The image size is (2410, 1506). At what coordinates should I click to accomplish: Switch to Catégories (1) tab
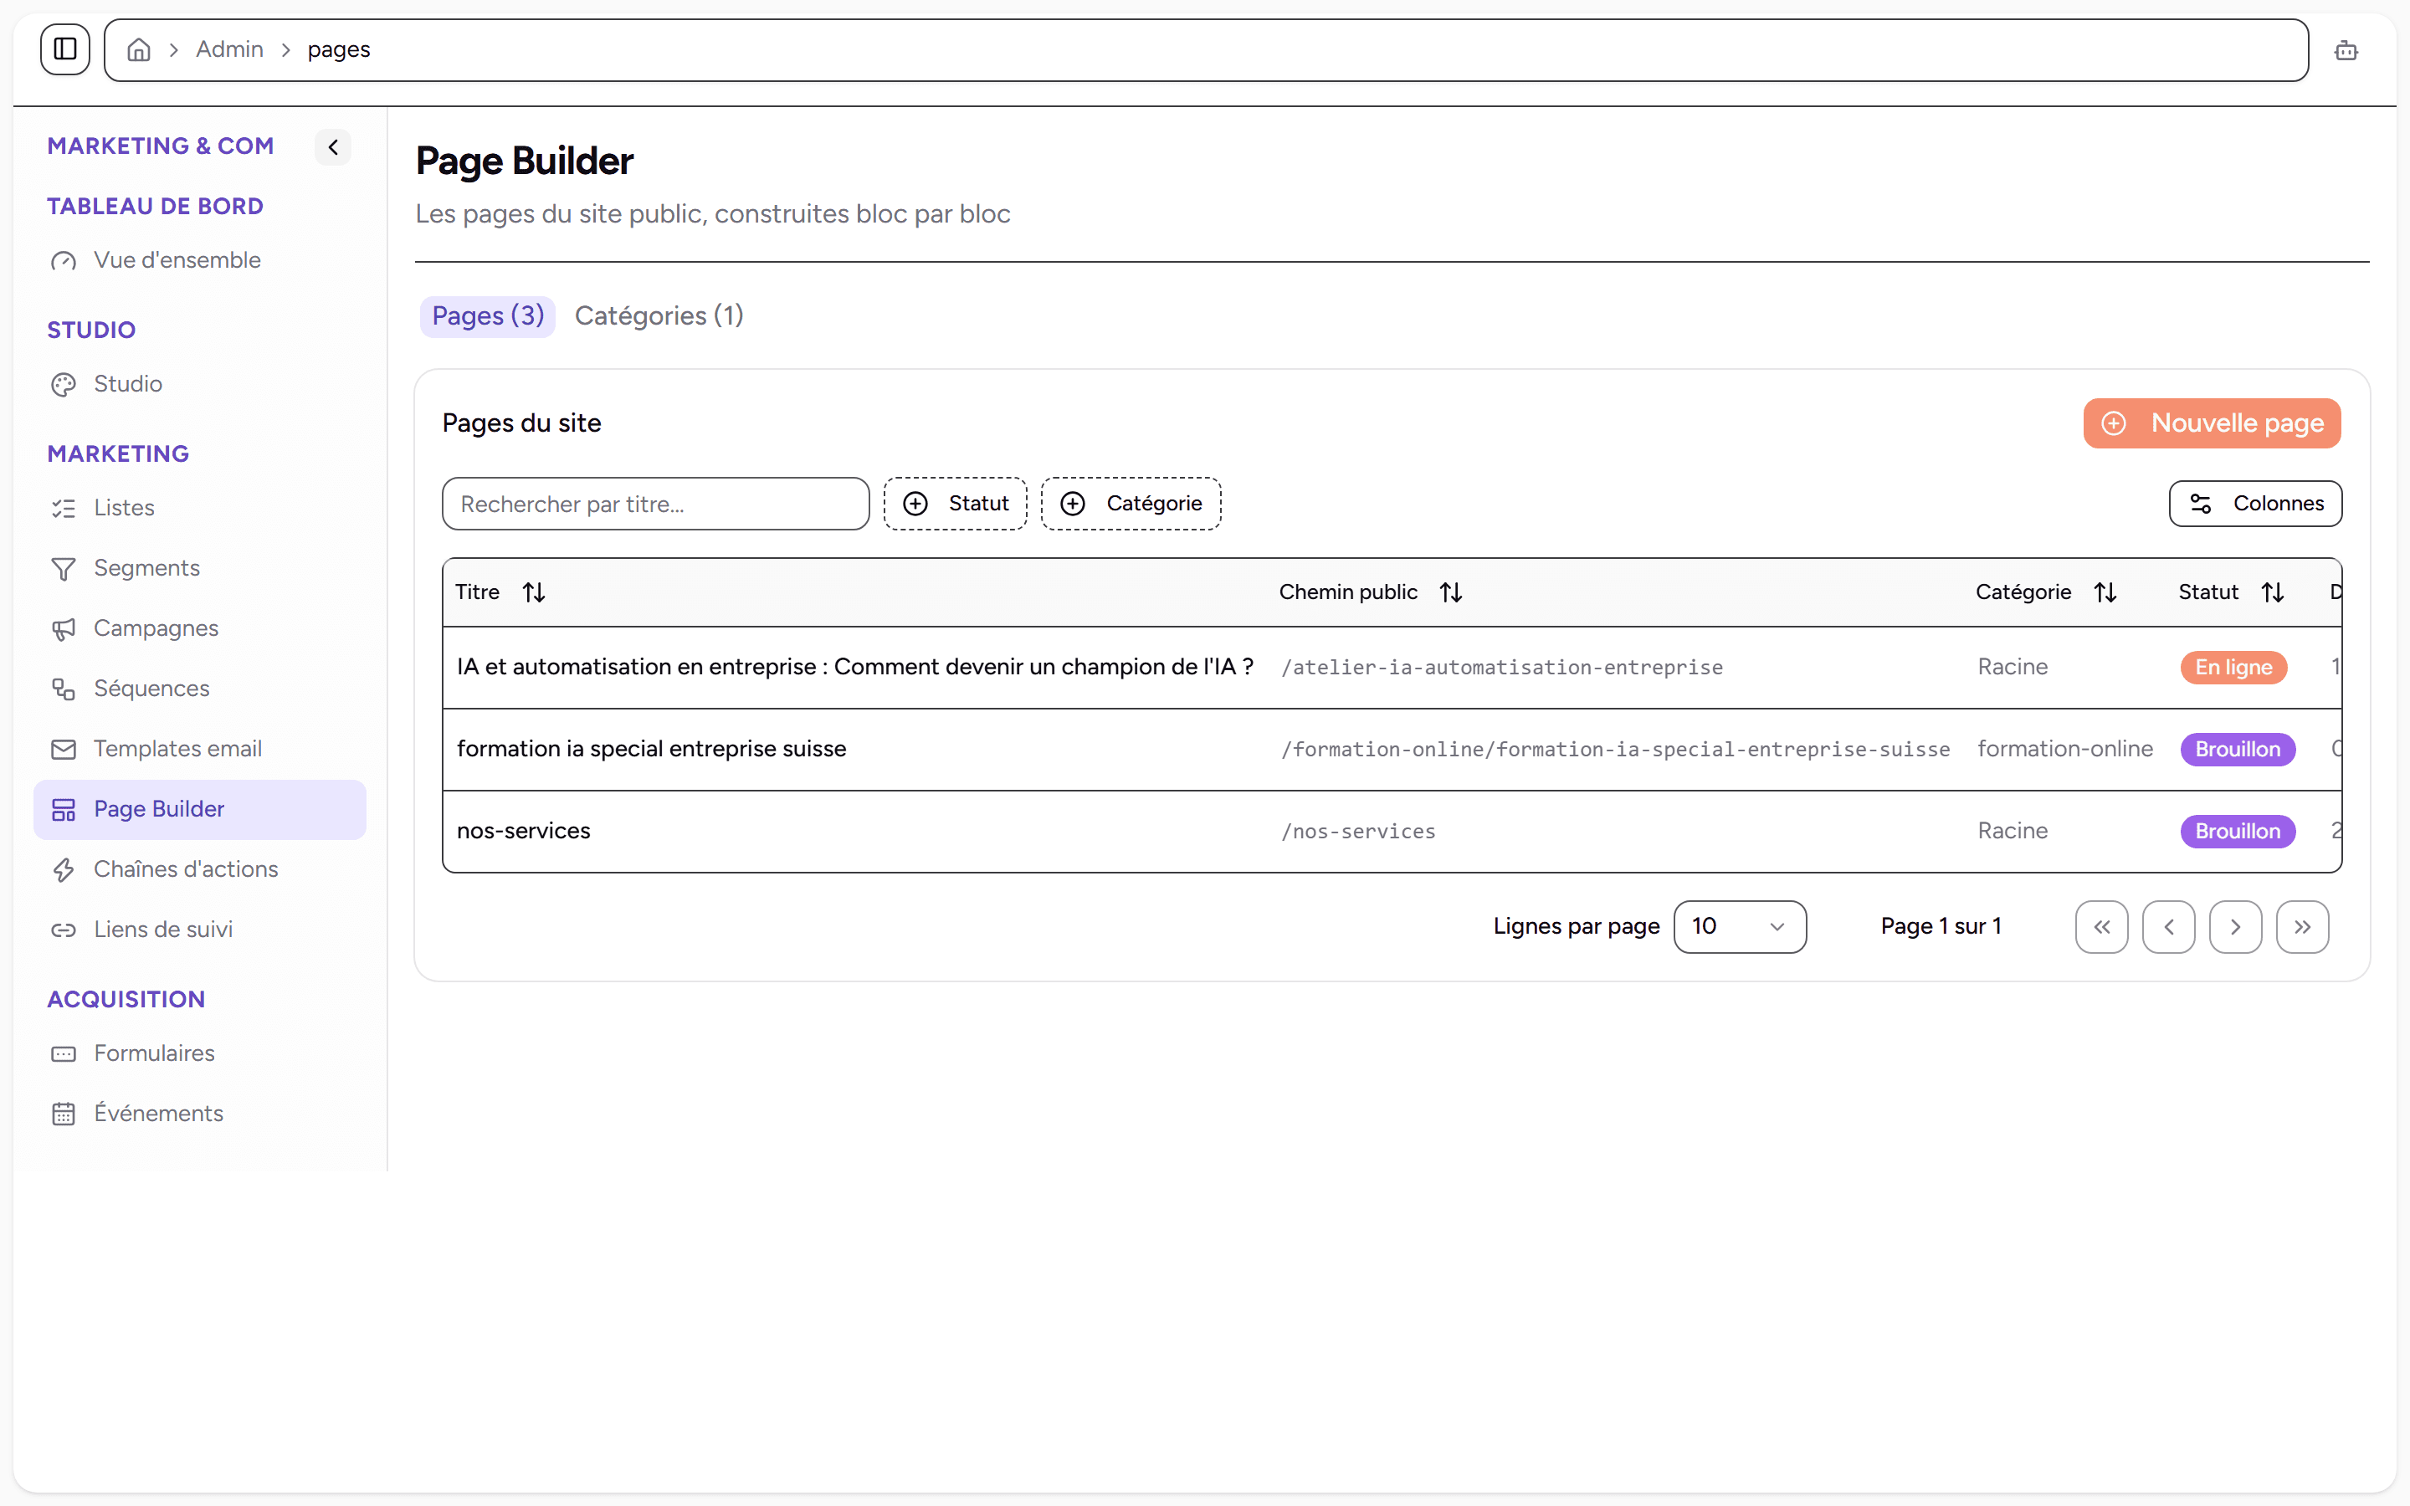coord(659,315)
